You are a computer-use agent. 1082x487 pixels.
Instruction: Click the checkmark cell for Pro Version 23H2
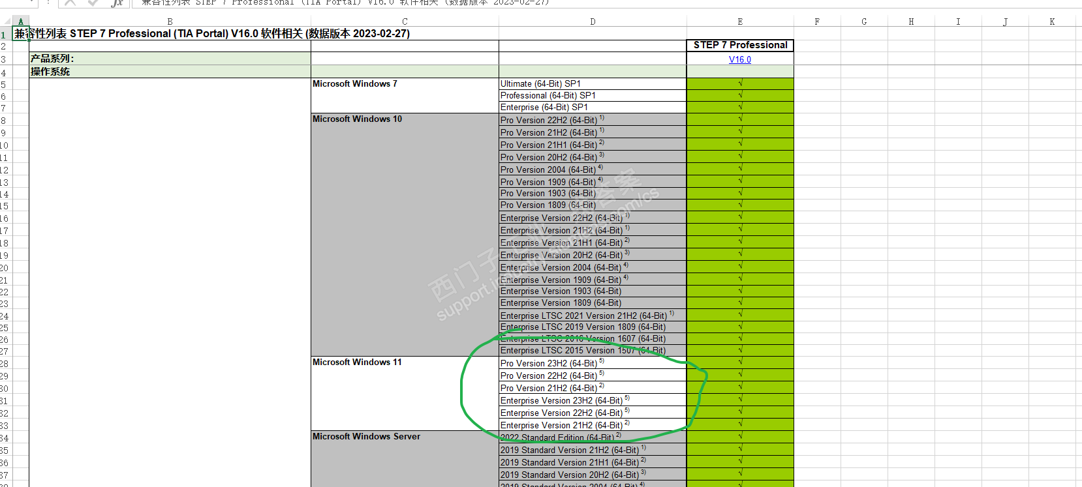[x=740, y=363]
